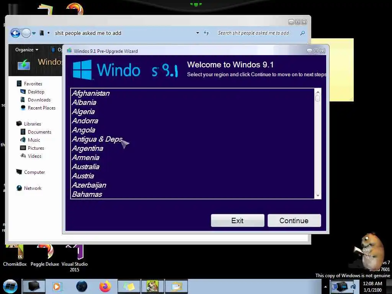Click the Continue button in the wizard
Screen dimensions: 392x294
(294, 220)
